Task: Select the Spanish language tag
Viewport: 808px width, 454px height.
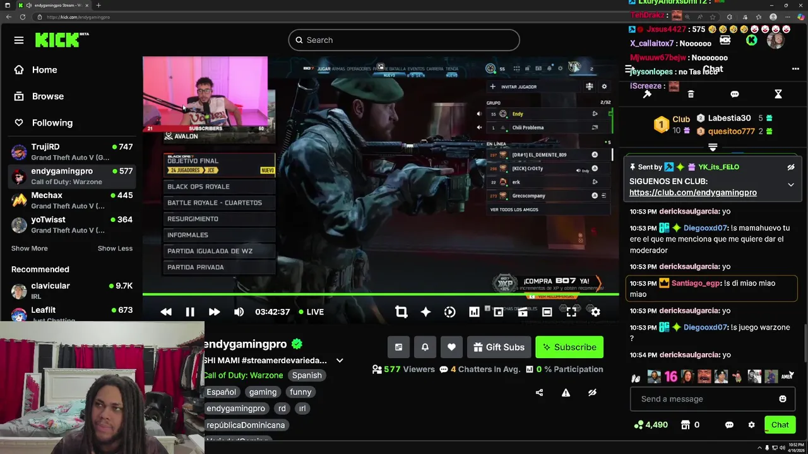Action: (x=307, y=375)
